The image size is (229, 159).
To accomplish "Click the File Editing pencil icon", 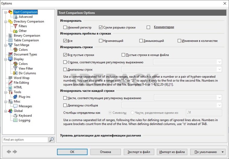I will 10,83.
